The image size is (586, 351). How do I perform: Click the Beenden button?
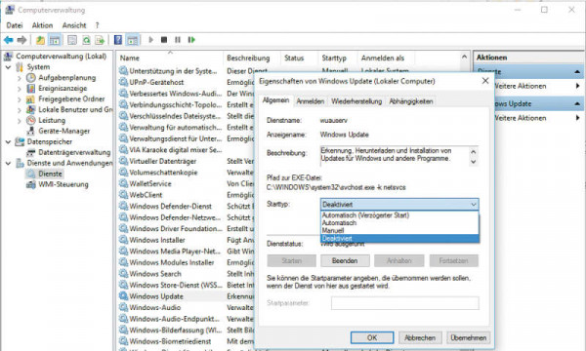(345, 260)
